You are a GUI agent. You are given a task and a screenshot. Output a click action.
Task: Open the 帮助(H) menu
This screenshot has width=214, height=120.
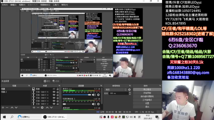point(64,5)
